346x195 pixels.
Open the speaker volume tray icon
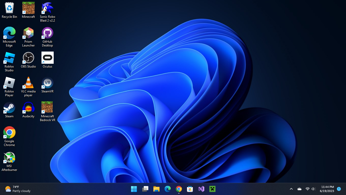coord(313,189)
